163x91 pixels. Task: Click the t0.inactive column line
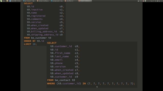45,10
